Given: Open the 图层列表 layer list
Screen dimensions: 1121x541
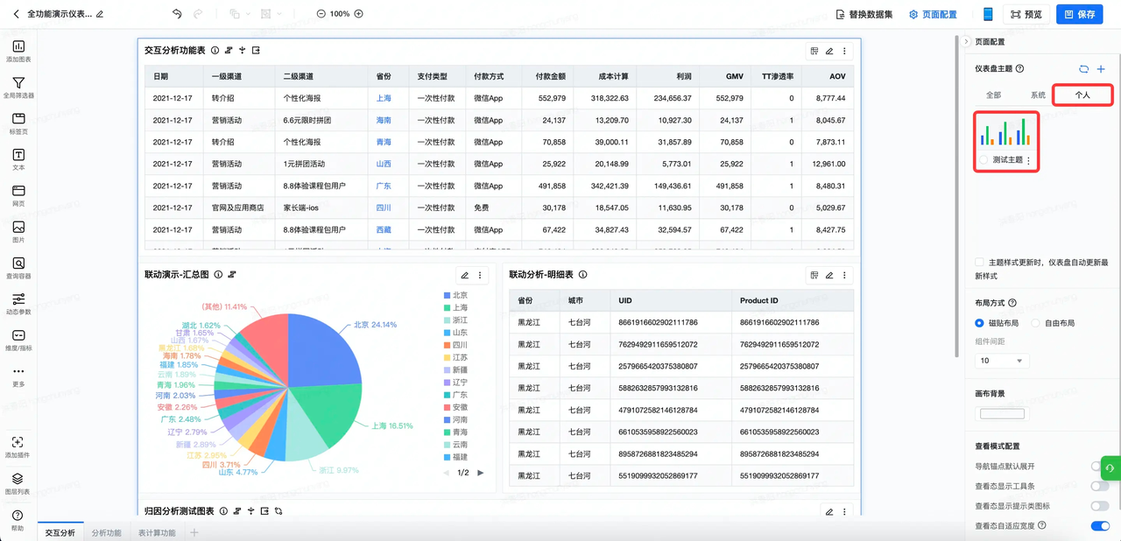Looking at the screenshot, I should 18,482.
